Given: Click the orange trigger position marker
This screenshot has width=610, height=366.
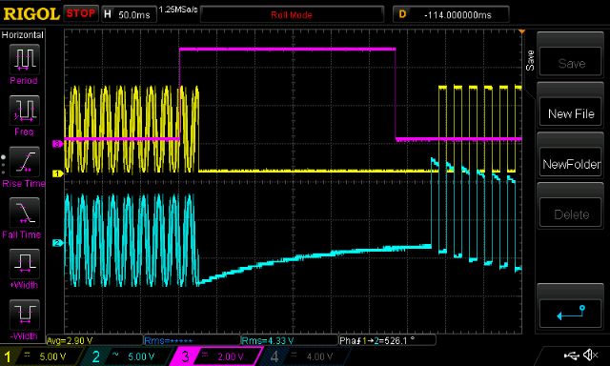Looking at the screenshot, I should click(x=521, y=31).
